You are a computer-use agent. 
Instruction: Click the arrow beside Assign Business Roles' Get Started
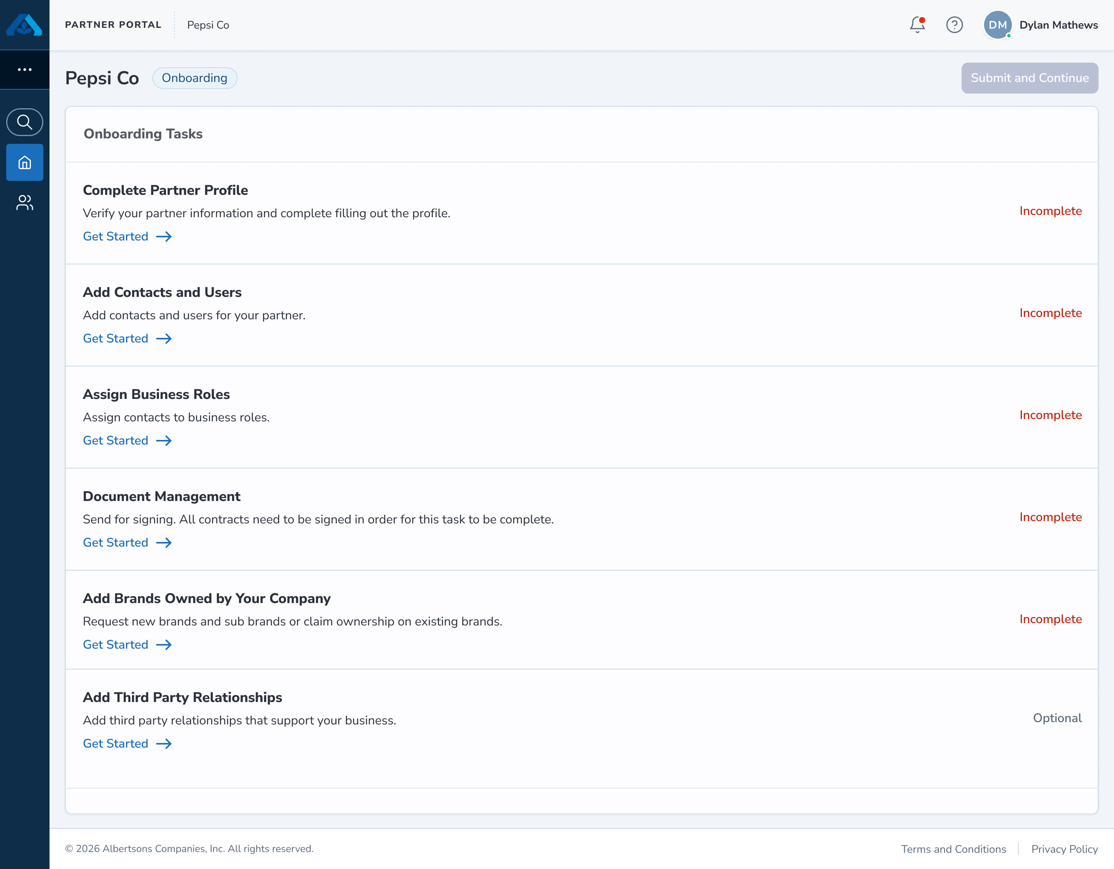(164, 441)
